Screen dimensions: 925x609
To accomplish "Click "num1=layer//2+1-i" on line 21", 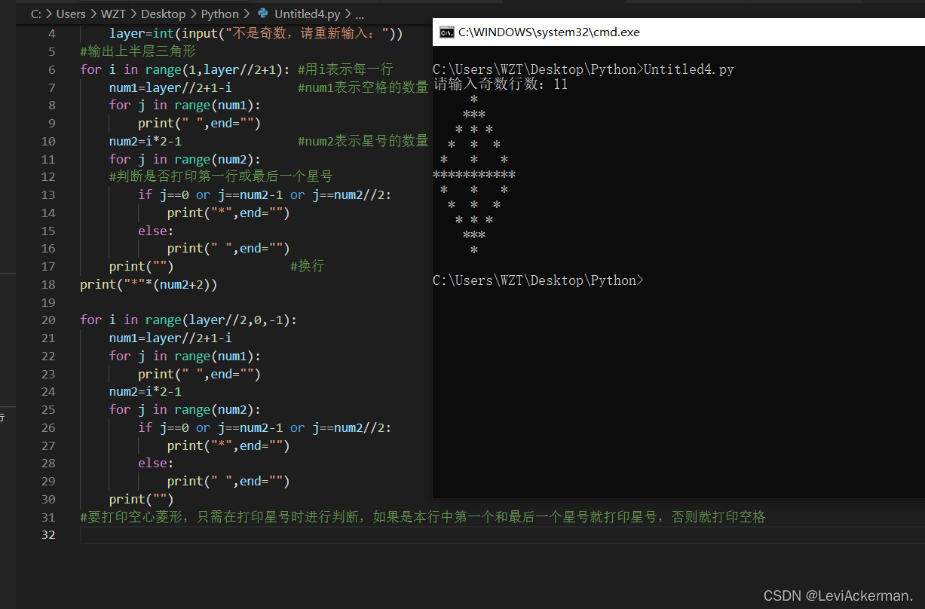I will (x=170, y=338).
